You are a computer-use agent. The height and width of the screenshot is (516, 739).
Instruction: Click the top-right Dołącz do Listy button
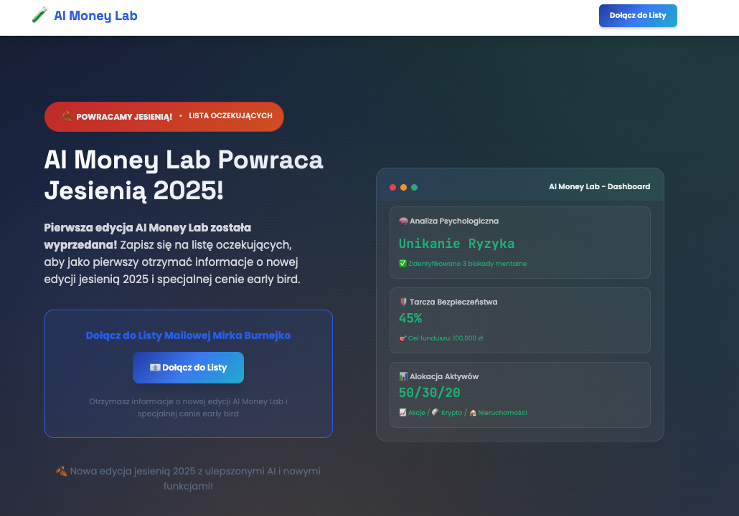click(x=637, y=15)
